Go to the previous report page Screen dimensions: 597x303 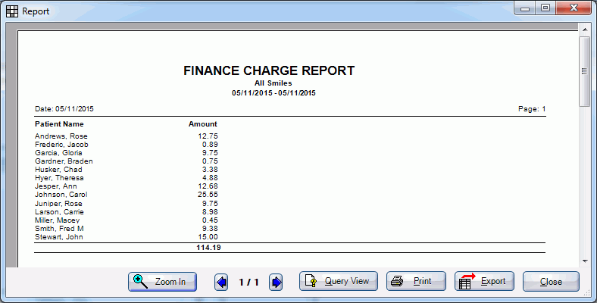click(x=221, y=283)
